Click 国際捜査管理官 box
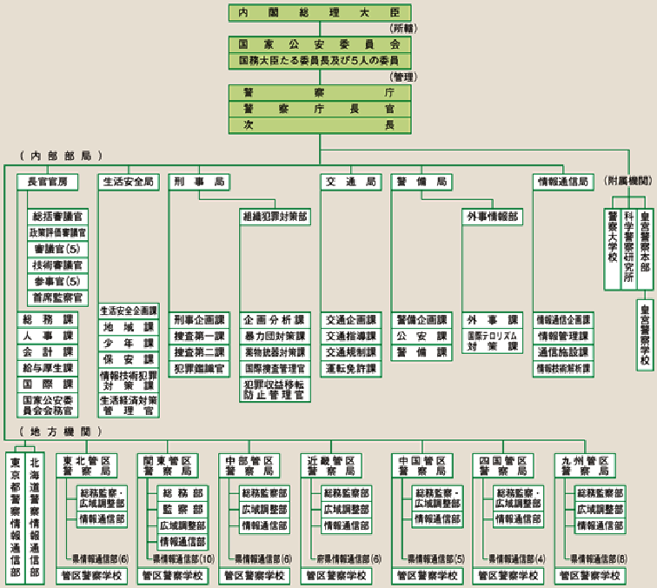This screenshot has width=657, height=588. click(275, 369)
